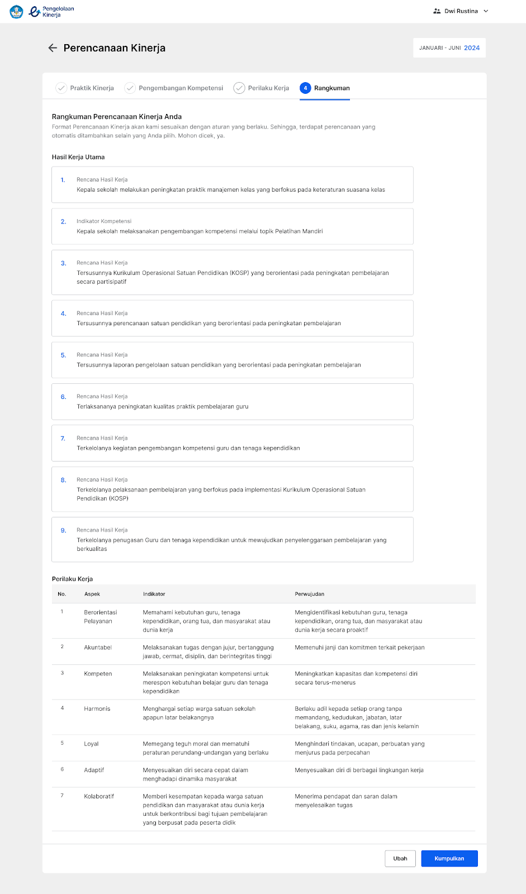Click Rencana Hasil Kerja card 9 on penugasan Guru
526x894 pixels.
[233, 539]
